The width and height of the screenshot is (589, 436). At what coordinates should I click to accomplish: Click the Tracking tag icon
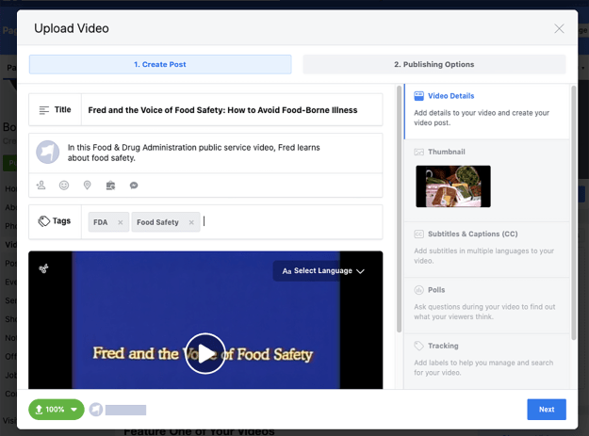pyautogui.click(x=418, y=346)
